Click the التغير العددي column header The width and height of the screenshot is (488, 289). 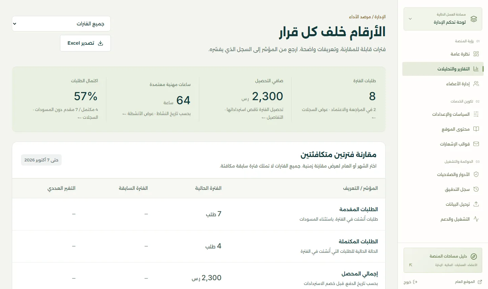[x=61, y=188]
